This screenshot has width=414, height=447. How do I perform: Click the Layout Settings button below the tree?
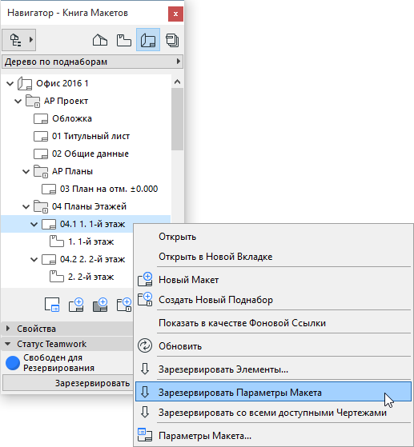[52, 305]
